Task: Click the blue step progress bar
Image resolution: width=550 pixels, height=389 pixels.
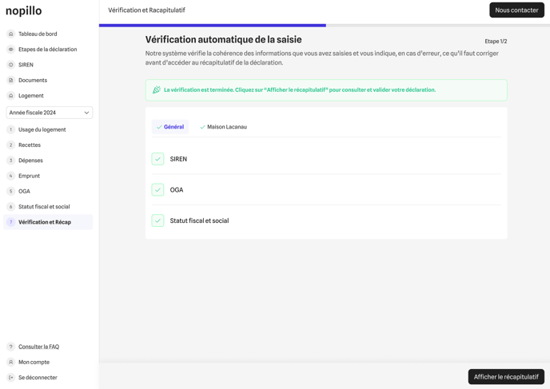Action: tap(213, 26)
